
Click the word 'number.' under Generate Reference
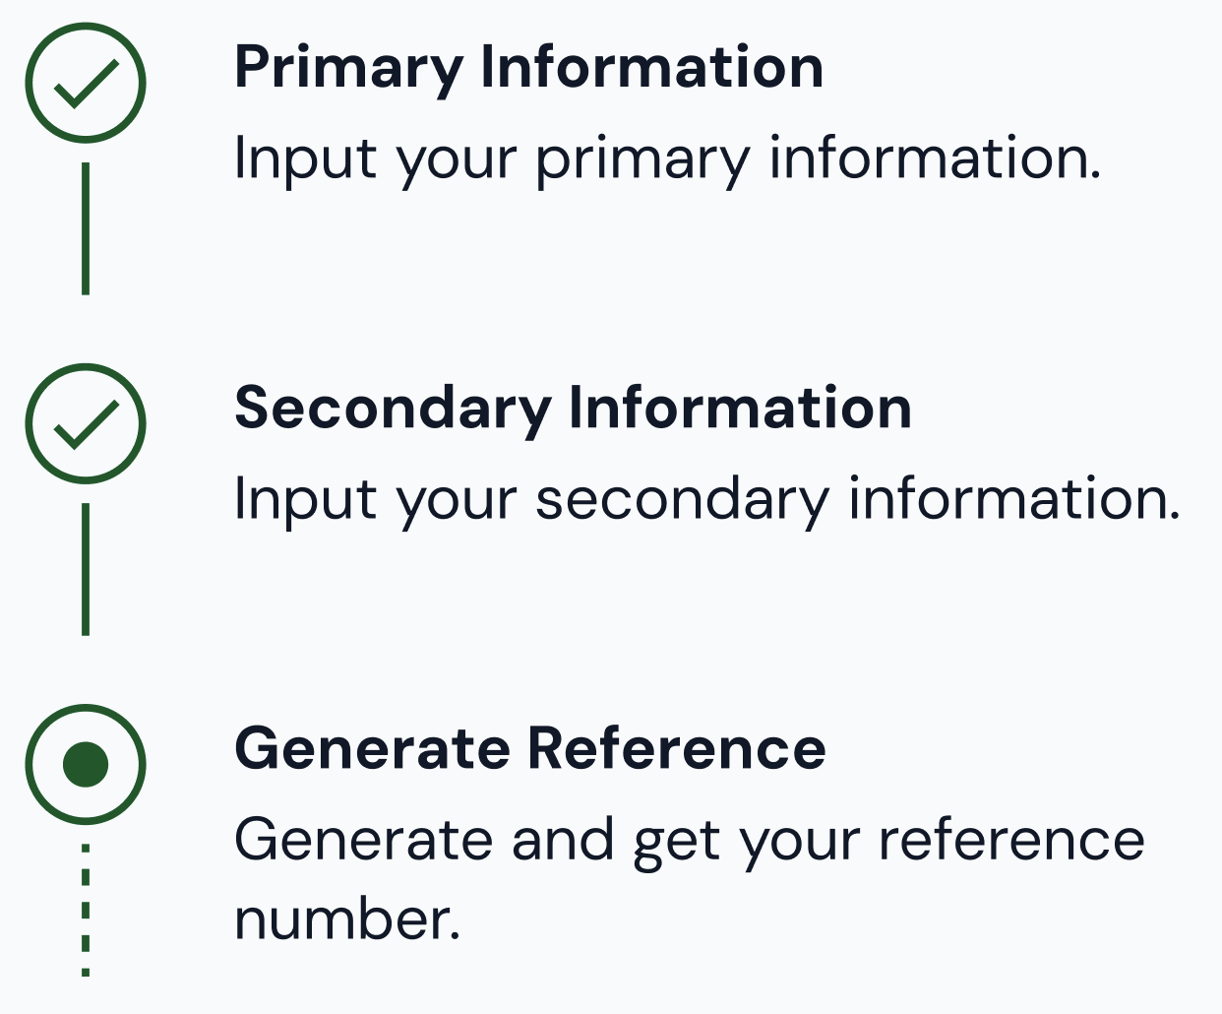(x=347, y=920)
